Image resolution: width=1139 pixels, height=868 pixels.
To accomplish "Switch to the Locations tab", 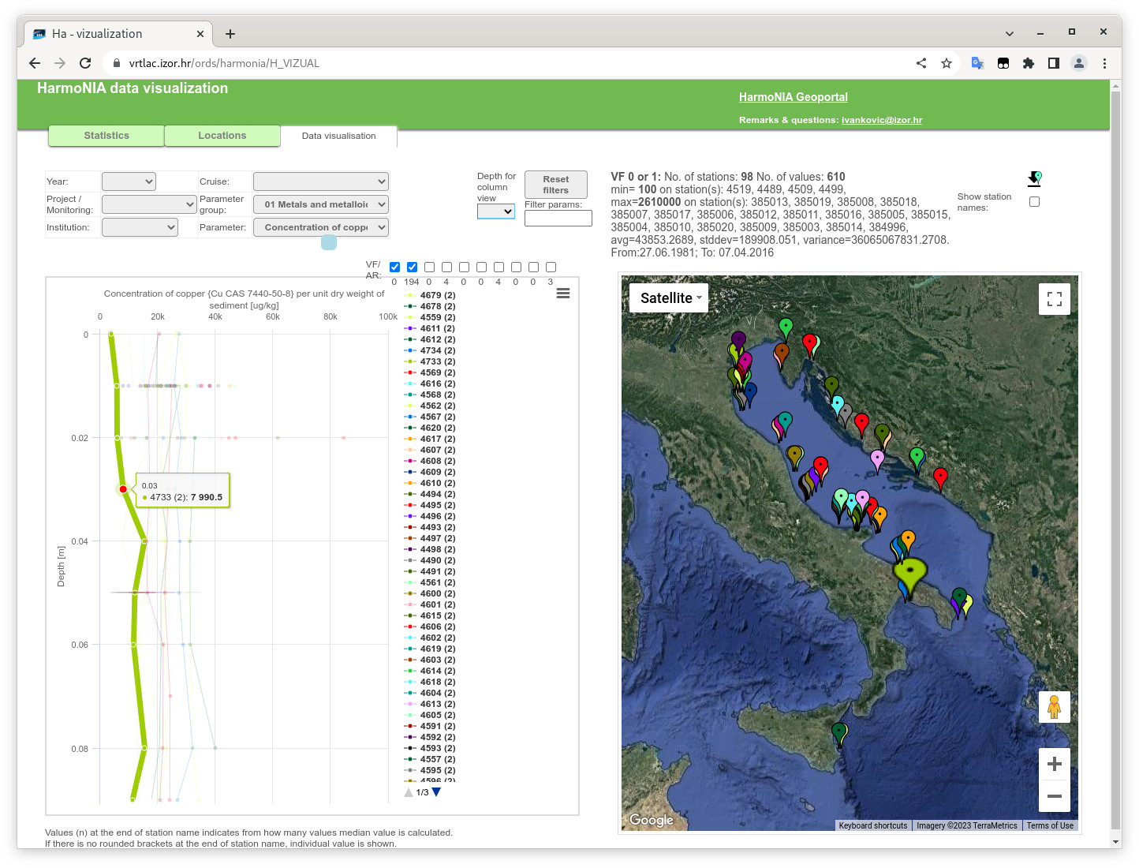I will [x=222, y=136].
